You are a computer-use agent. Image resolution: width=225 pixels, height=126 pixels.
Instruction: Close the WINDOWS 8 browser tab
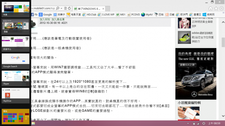103,9
